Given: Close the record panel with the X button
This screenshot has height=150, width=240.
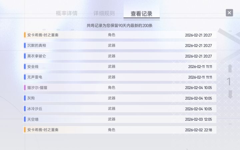Looking at the screenshot, I should pyautogui.click(x=229, y=13).
